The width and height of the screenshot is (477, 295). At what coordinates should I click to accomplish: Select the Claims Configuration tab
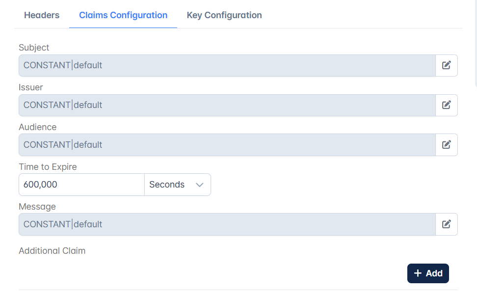[123, 15]
